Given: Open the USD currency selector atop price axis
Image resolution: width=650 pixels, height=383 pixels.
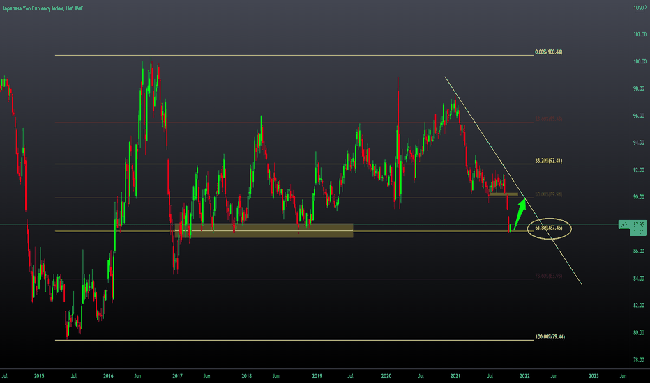Looking at the screenshot, I should [640, 8].
